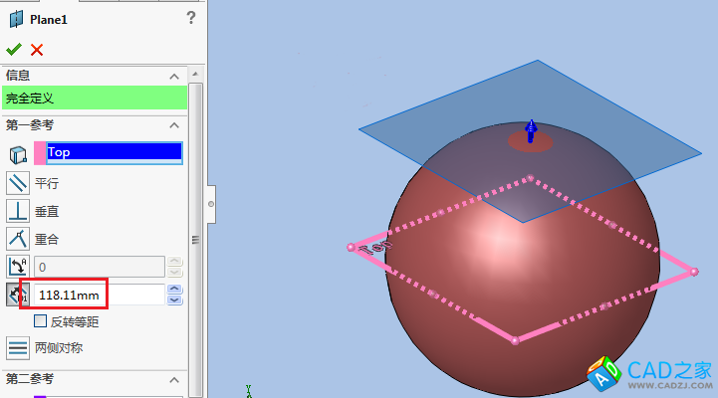
Task: Click the 118.11mm offset distance field
Action: coord(100,295)
